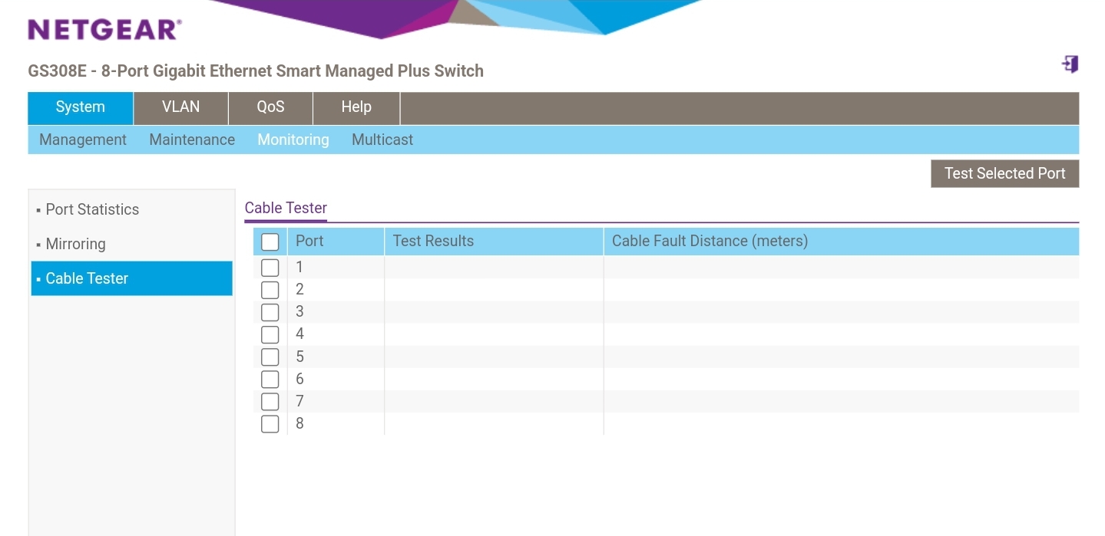Switch to the QoS tab

tap(271, 107)
